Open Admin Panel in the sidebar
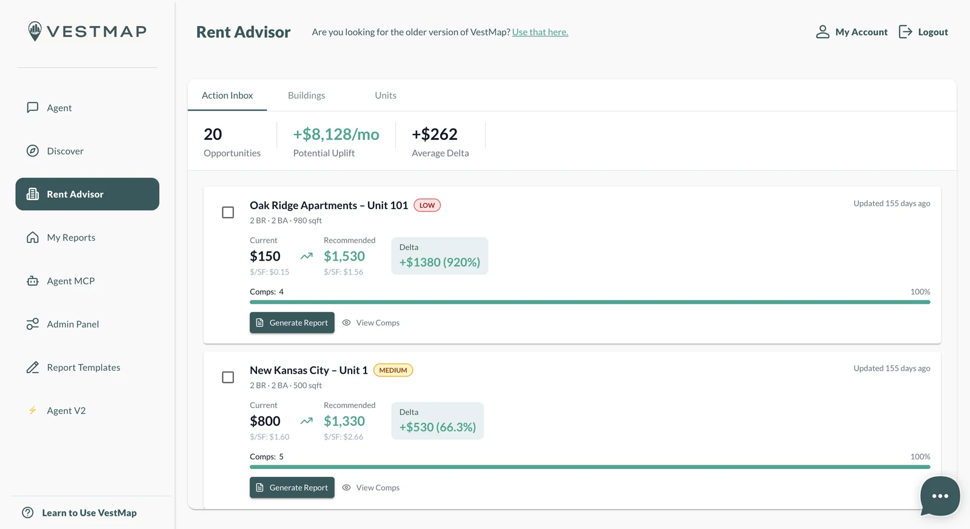Viewport: 970px width, 529px height. pos(87,324)
